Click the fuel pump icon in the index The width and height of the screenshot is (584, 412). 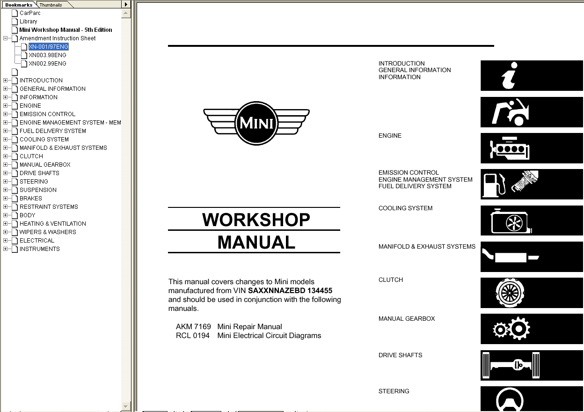(494, 184)
